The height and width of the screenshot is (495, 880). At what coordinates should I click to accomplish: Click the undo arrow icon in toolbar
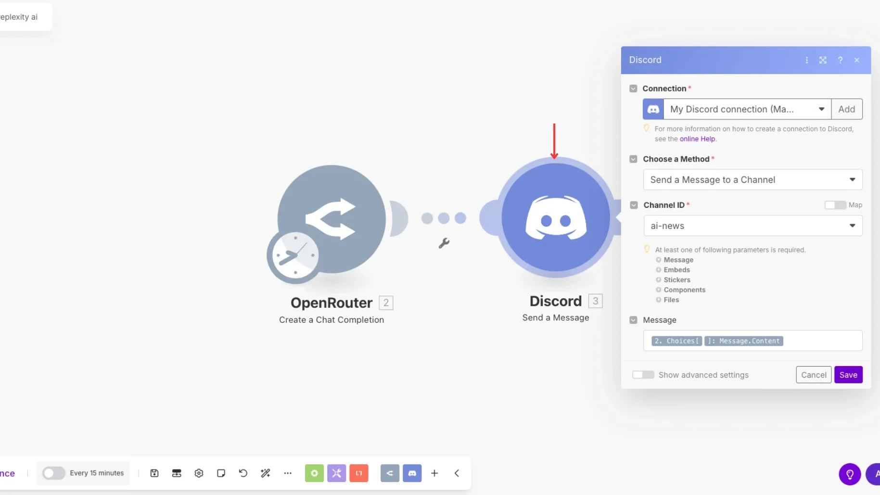(x=243, y=473)
